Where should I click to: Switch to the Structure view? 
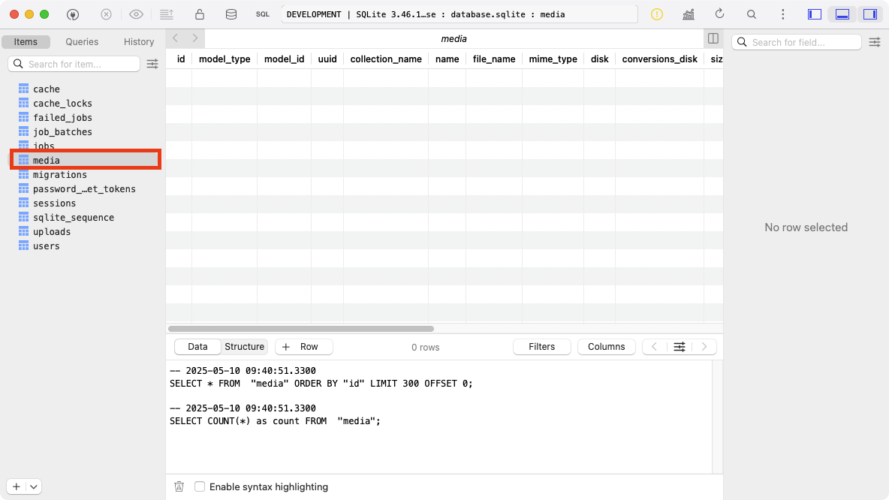(x=244, y=347)
